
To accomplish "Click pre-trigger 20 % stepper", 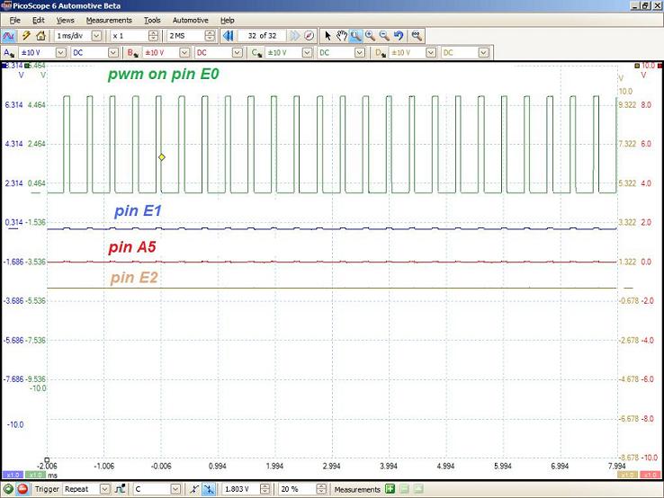I will click(x=322, y=489).
